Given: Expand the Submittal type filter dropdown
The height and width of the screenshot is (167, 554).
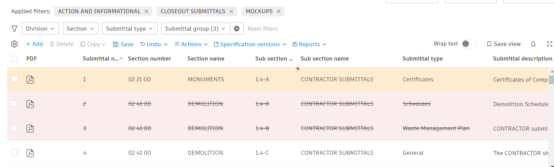Looking at the screenshot, I should [x=130, y=29].
